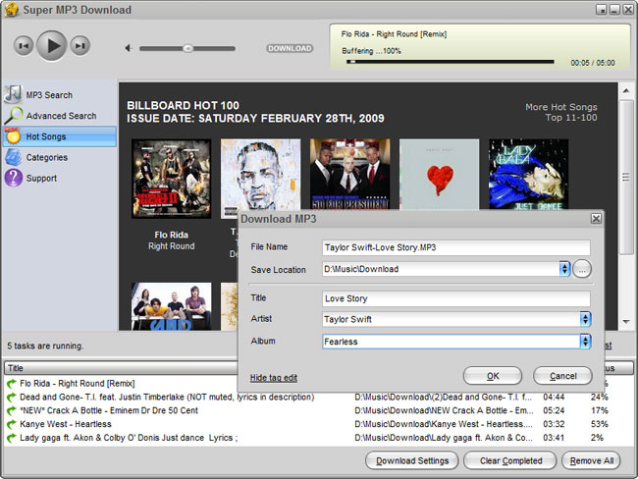Click the Play button in player

[x=51, y=45]
